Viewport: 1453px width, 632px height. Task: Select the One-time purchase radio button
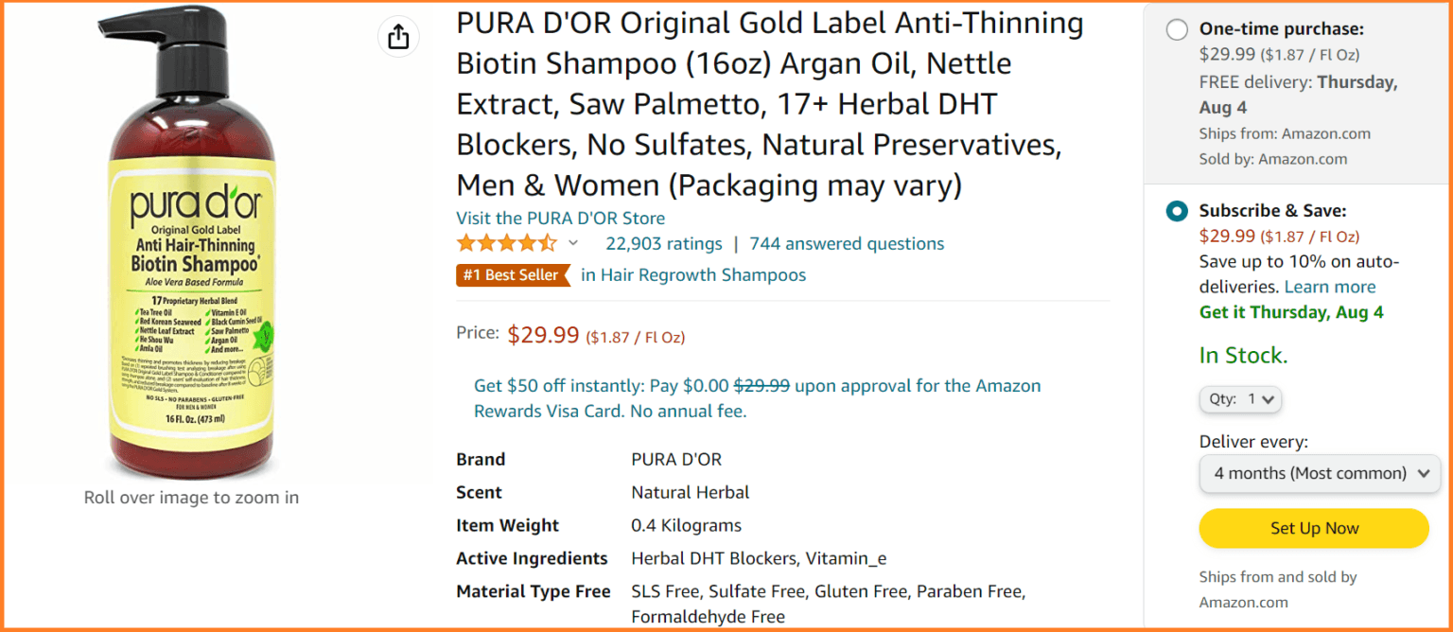pos(1177,29)
